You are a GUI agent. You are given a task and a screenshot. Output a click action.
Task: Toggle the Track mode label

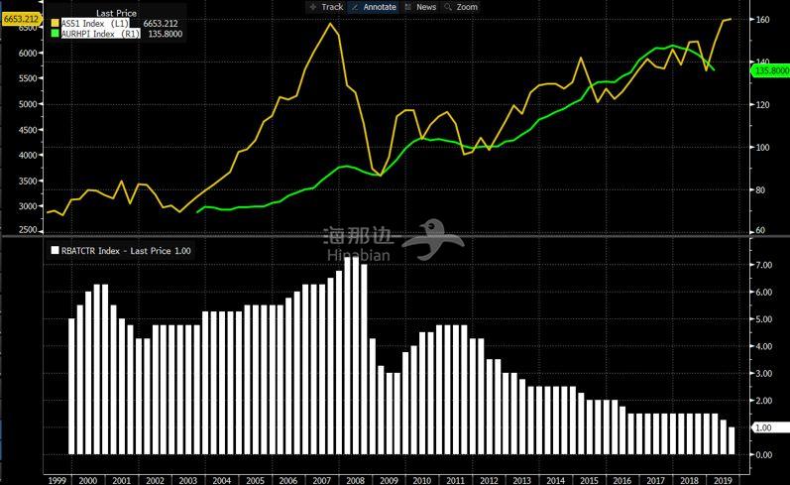332,7
